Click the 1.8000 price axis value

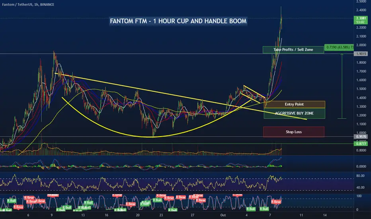click(361, 63)
